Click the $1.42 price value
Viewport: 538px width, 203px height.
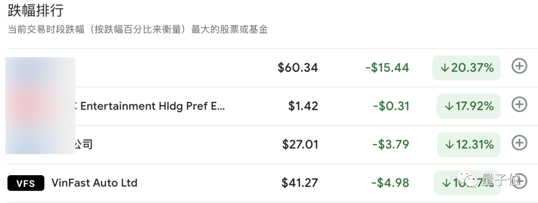[303, 106]
